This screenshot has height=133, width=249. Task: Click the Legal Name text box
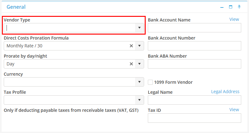pos(194,100)
